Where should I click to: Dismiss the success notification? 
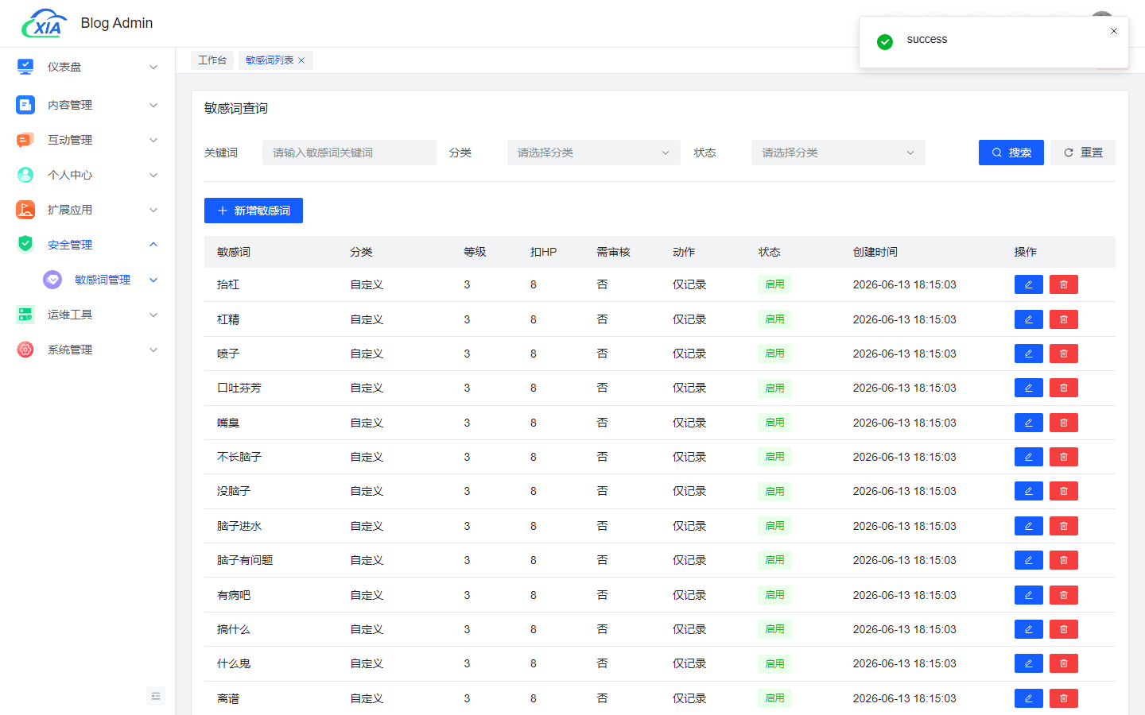pos(1114,31)
